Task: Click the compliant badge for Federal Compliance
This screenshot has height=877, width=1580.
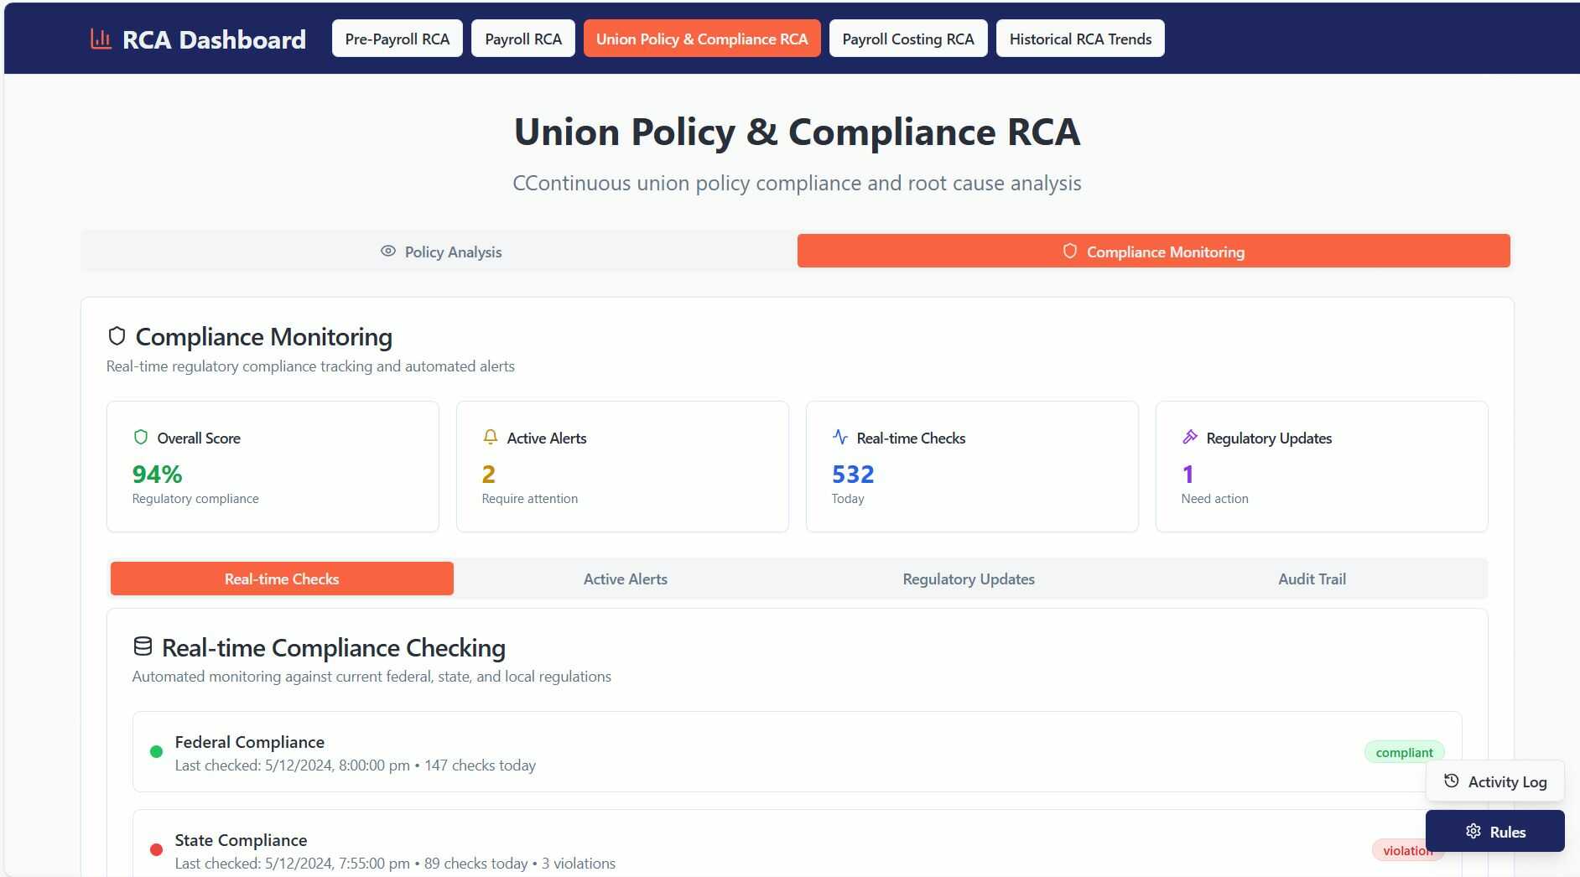Action: [x=1404, y=752]
